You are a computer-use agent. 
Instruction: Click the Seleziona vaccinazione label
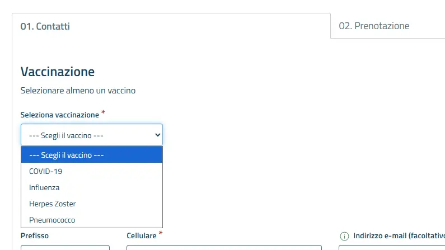coord(59,115)
